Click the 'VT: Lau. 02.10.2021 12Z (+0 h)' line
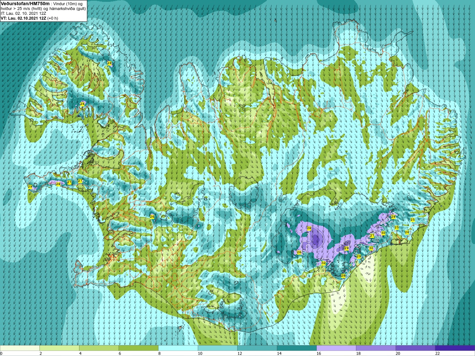 pos(30,18)
